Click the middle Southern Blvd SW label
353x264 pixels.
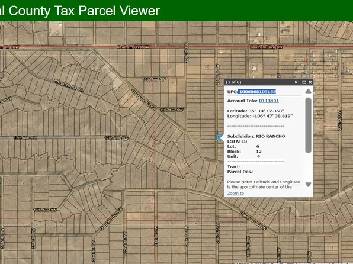click(x=133, y=47)
